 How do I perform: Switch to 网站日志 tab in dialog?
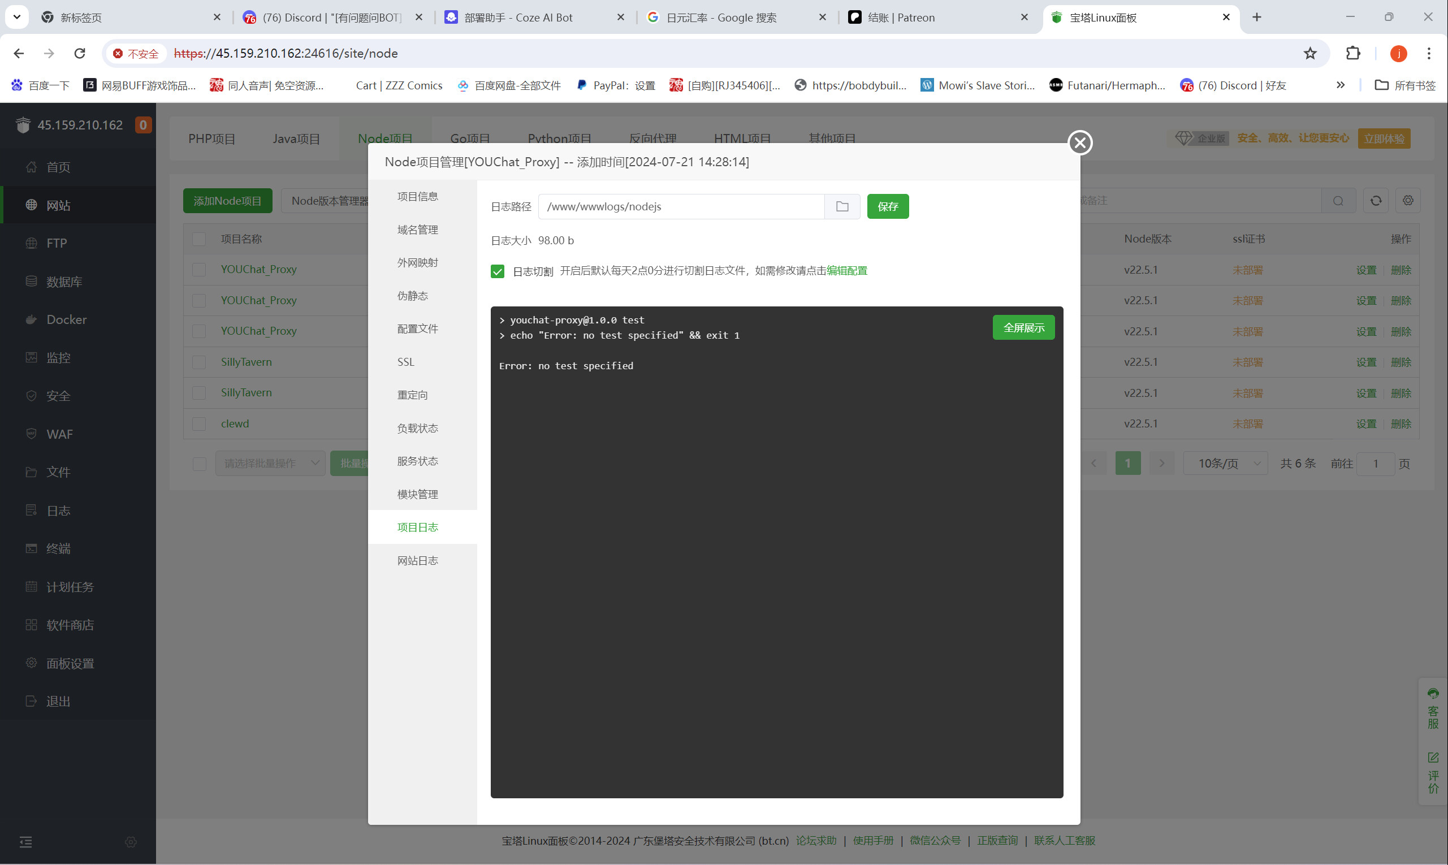pyautogui.click(x=417, y=560)
